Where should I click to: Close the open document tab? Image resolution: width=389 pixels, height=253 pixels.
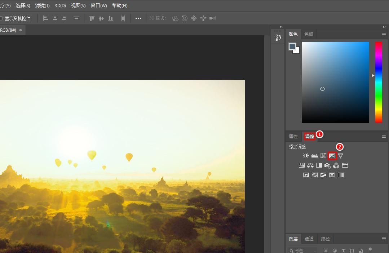(21, 30)
